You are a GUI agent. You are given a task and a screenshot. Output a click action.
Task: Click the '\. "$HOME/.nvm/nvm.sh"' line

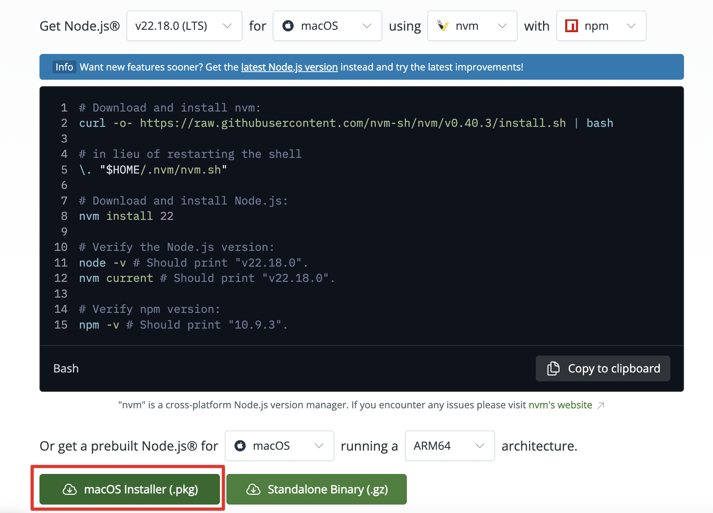point(153,170)
